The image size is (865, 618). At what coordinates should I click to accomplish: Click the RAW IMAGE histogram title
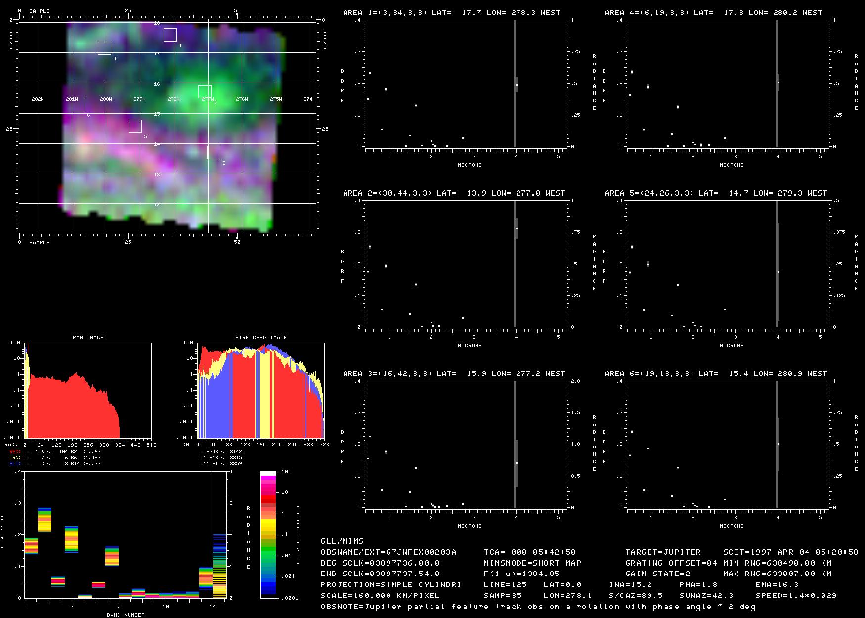[88, 337]
